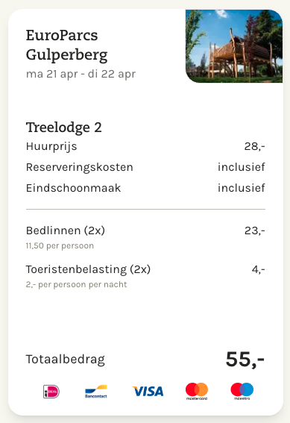Viewport: 290px width, 423px height.
Task: Select the Treelodge 2 heading
Action: (x=64, y=128)
